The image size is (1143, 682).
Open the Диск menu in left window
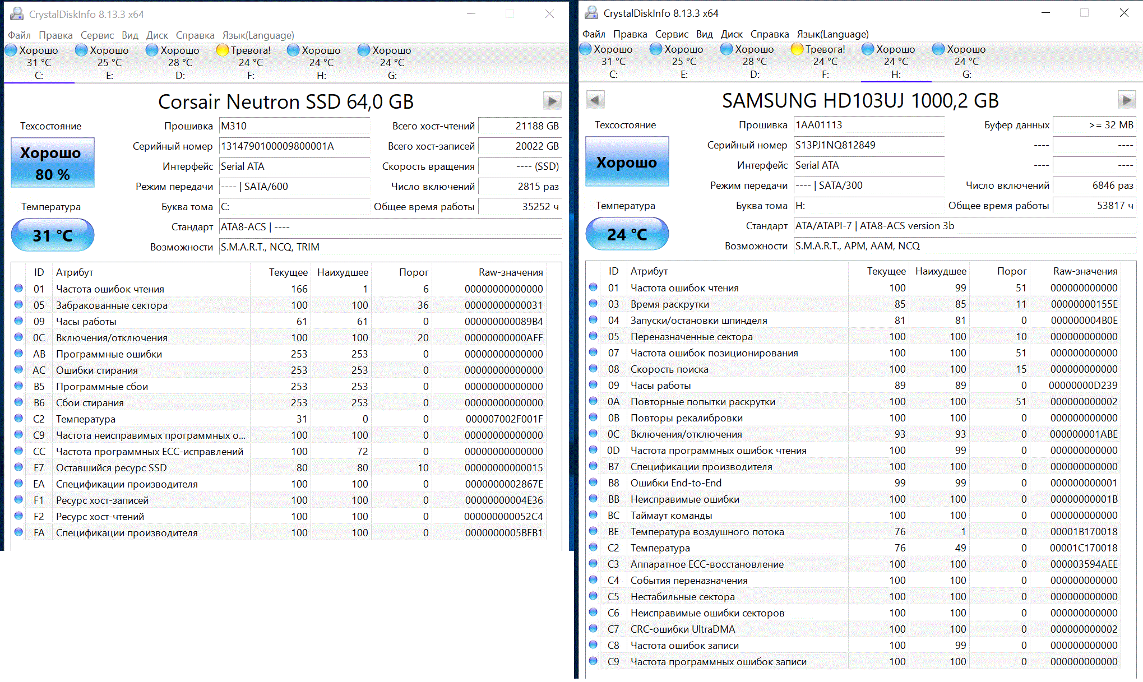[x=157, y=35]
